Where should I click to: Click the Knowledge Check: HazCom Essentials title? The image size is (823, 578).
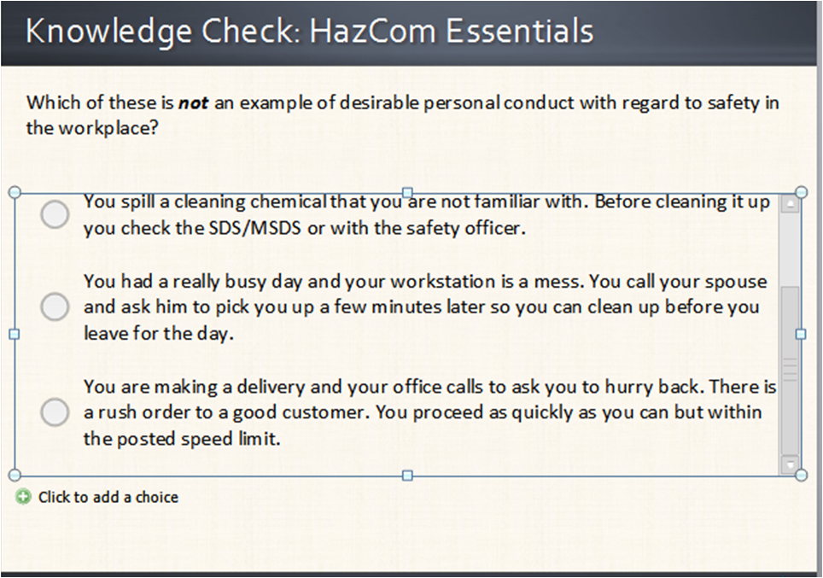pos(310,31)
